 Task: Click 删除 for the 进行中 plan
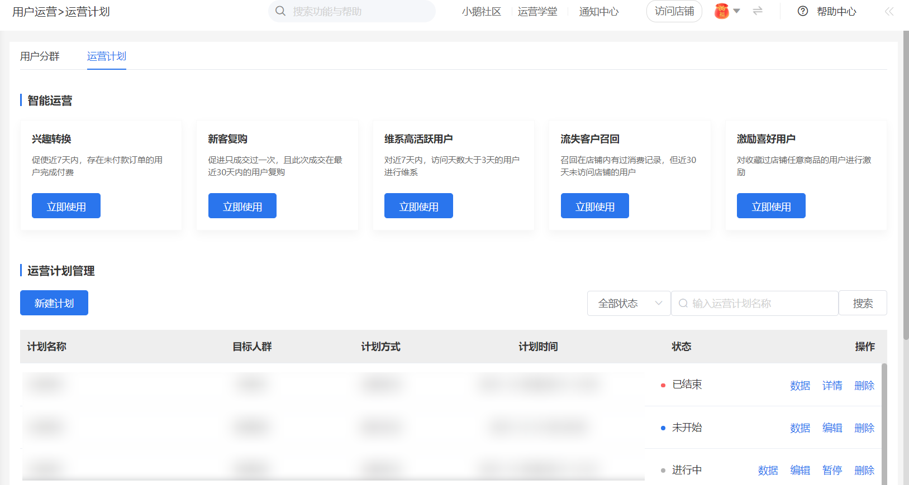tap(864, 470)
